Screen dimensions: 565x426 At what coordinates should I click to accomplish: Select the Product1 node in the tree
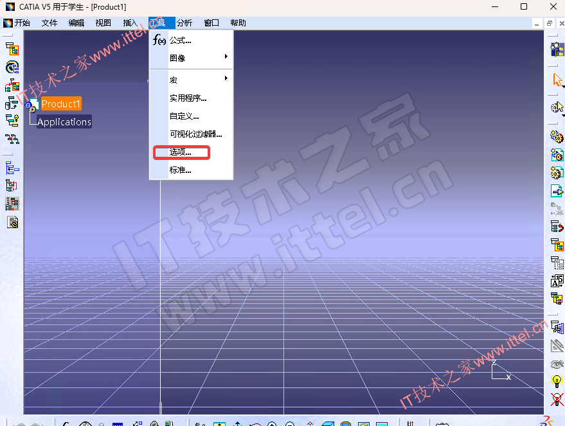tap(61, 103)
